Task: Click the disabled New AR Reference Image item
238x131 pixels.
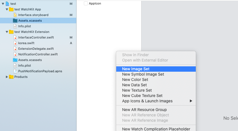Action: pyautogui.click(x=156, y=120)
